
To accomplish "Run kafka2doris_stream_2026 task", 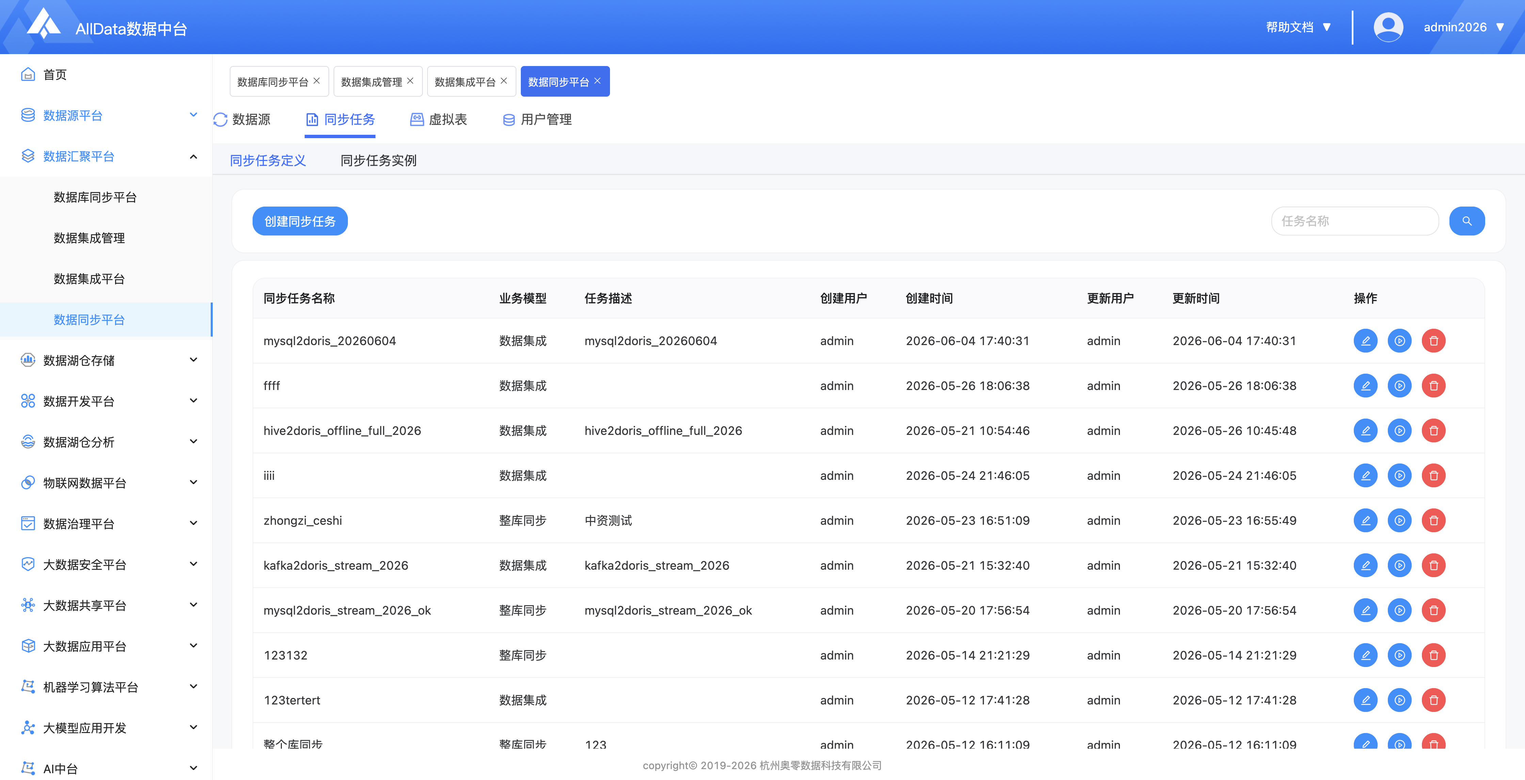I will point(1399,566).
